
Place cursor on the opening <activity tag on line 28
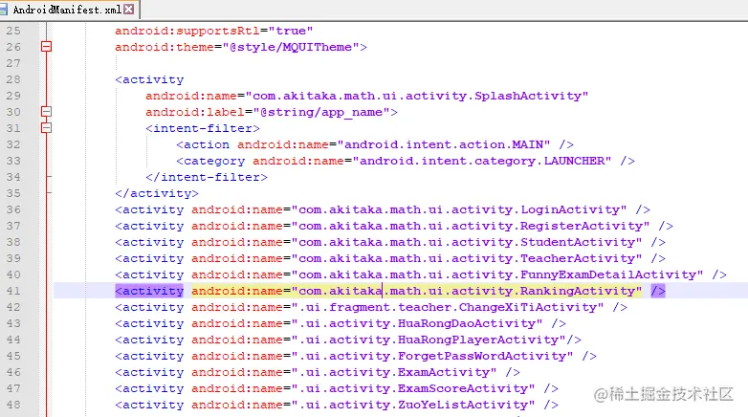tap(149, 79)
